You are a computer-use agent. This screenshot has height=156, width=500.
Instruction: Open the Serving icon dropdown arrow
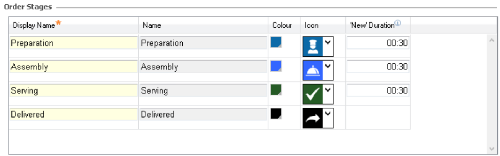point(328,90)
